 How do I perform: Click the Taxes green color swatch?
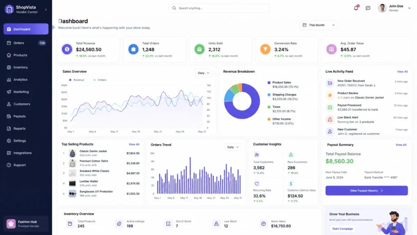coord(269,107)
